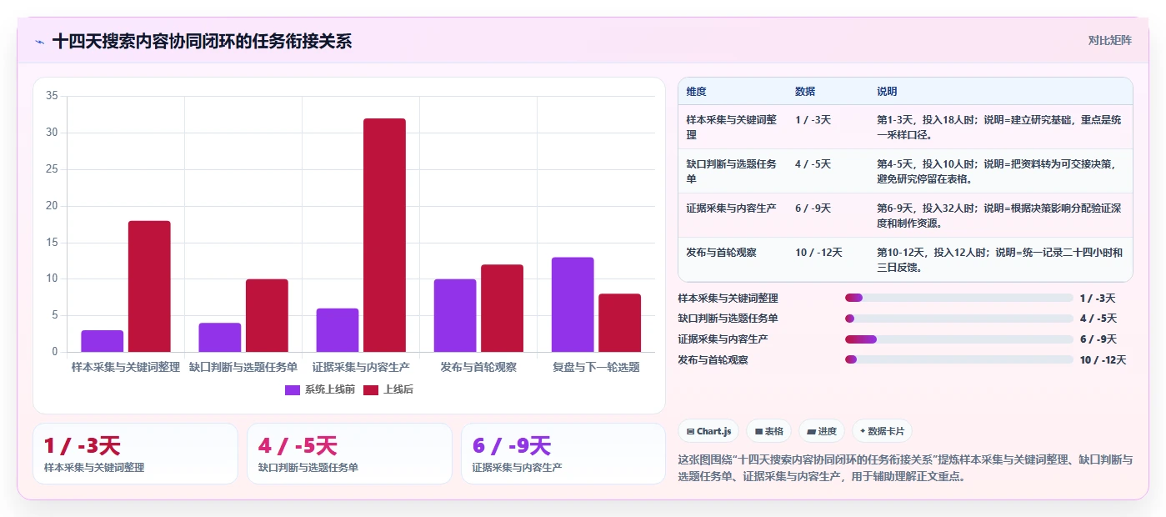The image size is (1166, 517).
Task: Click table cell 样本采集与关键词整理
Action: tap(733, 127)
